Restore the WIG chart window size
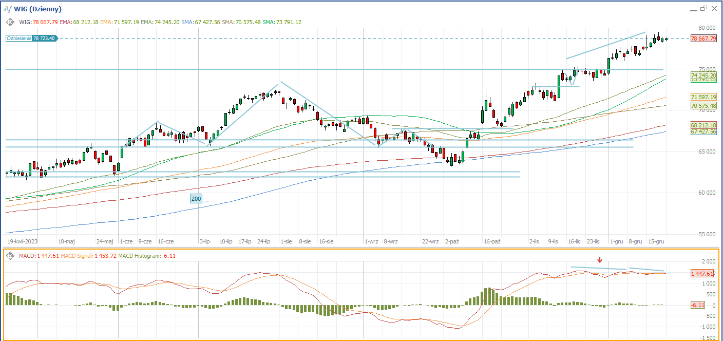 tap(703, 9)
